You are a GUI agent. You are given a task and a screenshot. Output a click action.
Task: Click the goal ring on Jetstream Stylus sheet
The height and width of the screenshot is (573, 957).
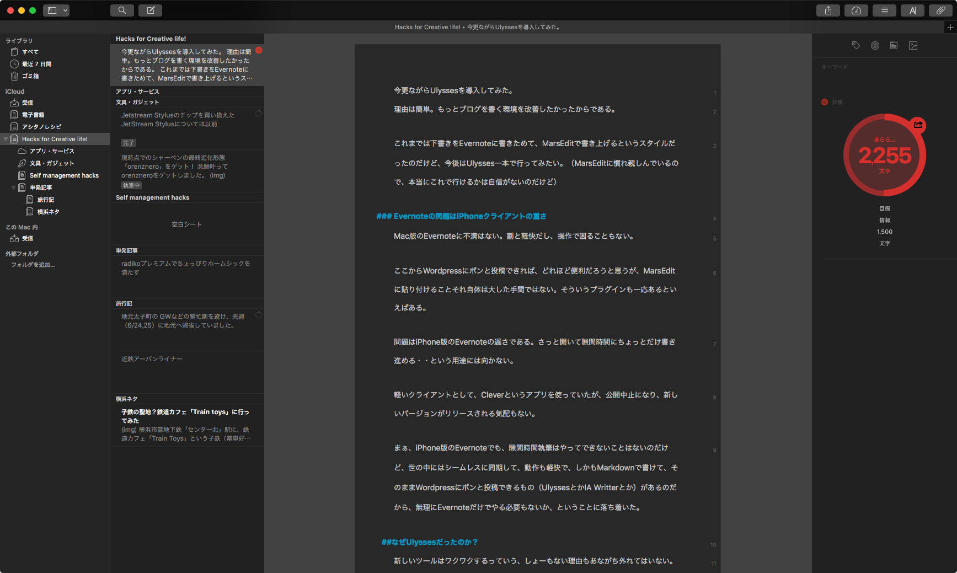click(259, 113)
